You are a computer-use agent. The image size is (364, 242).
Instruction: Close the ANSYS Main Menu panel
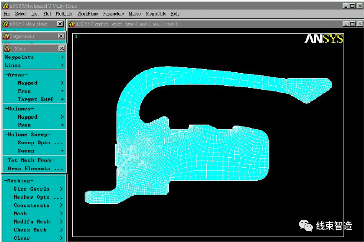(x=60, y=24)
